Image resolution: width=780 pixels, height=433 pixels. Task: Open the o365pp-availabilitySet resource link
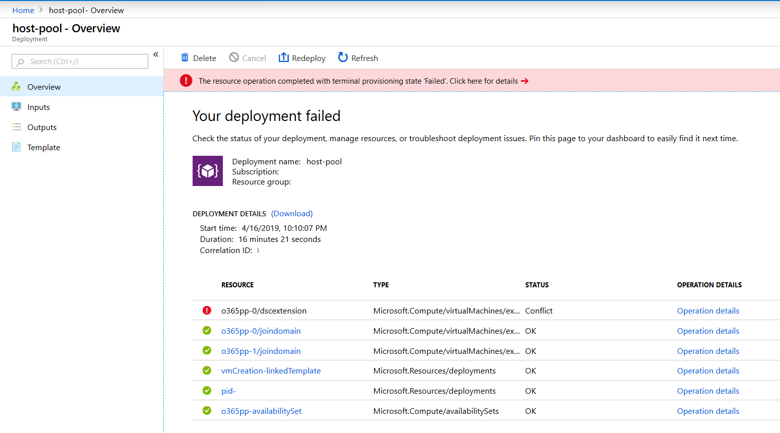click(261, 411)
